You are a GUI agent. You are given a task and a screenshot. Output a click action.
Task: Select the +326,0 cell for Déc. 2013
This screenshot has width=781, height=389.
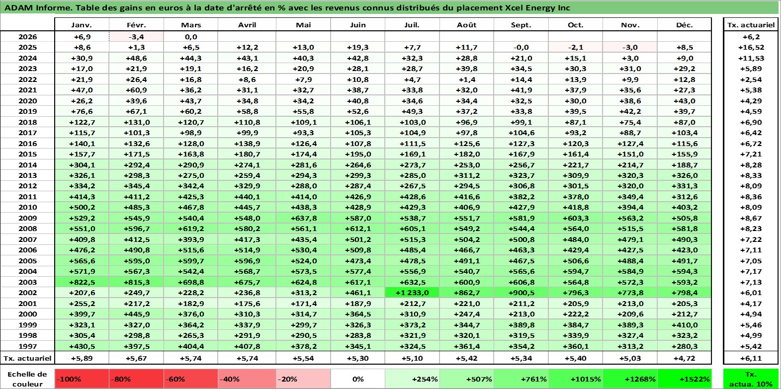(685, 175)
